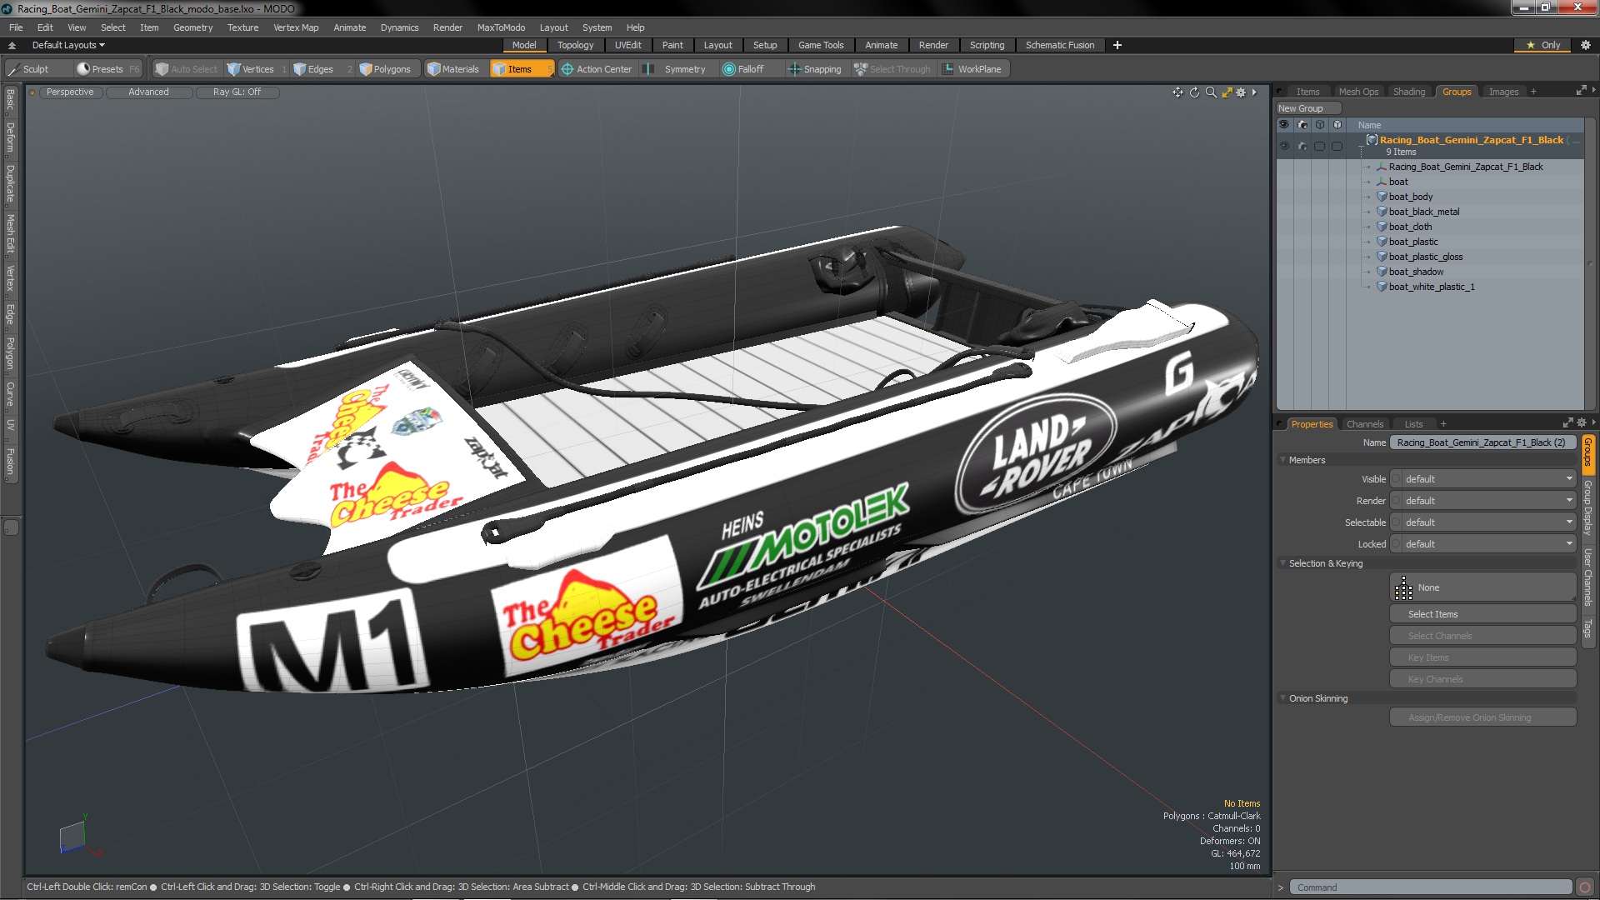1600x900 pixels.
Task: Open the Group Display side tab
Action: 1587,507
